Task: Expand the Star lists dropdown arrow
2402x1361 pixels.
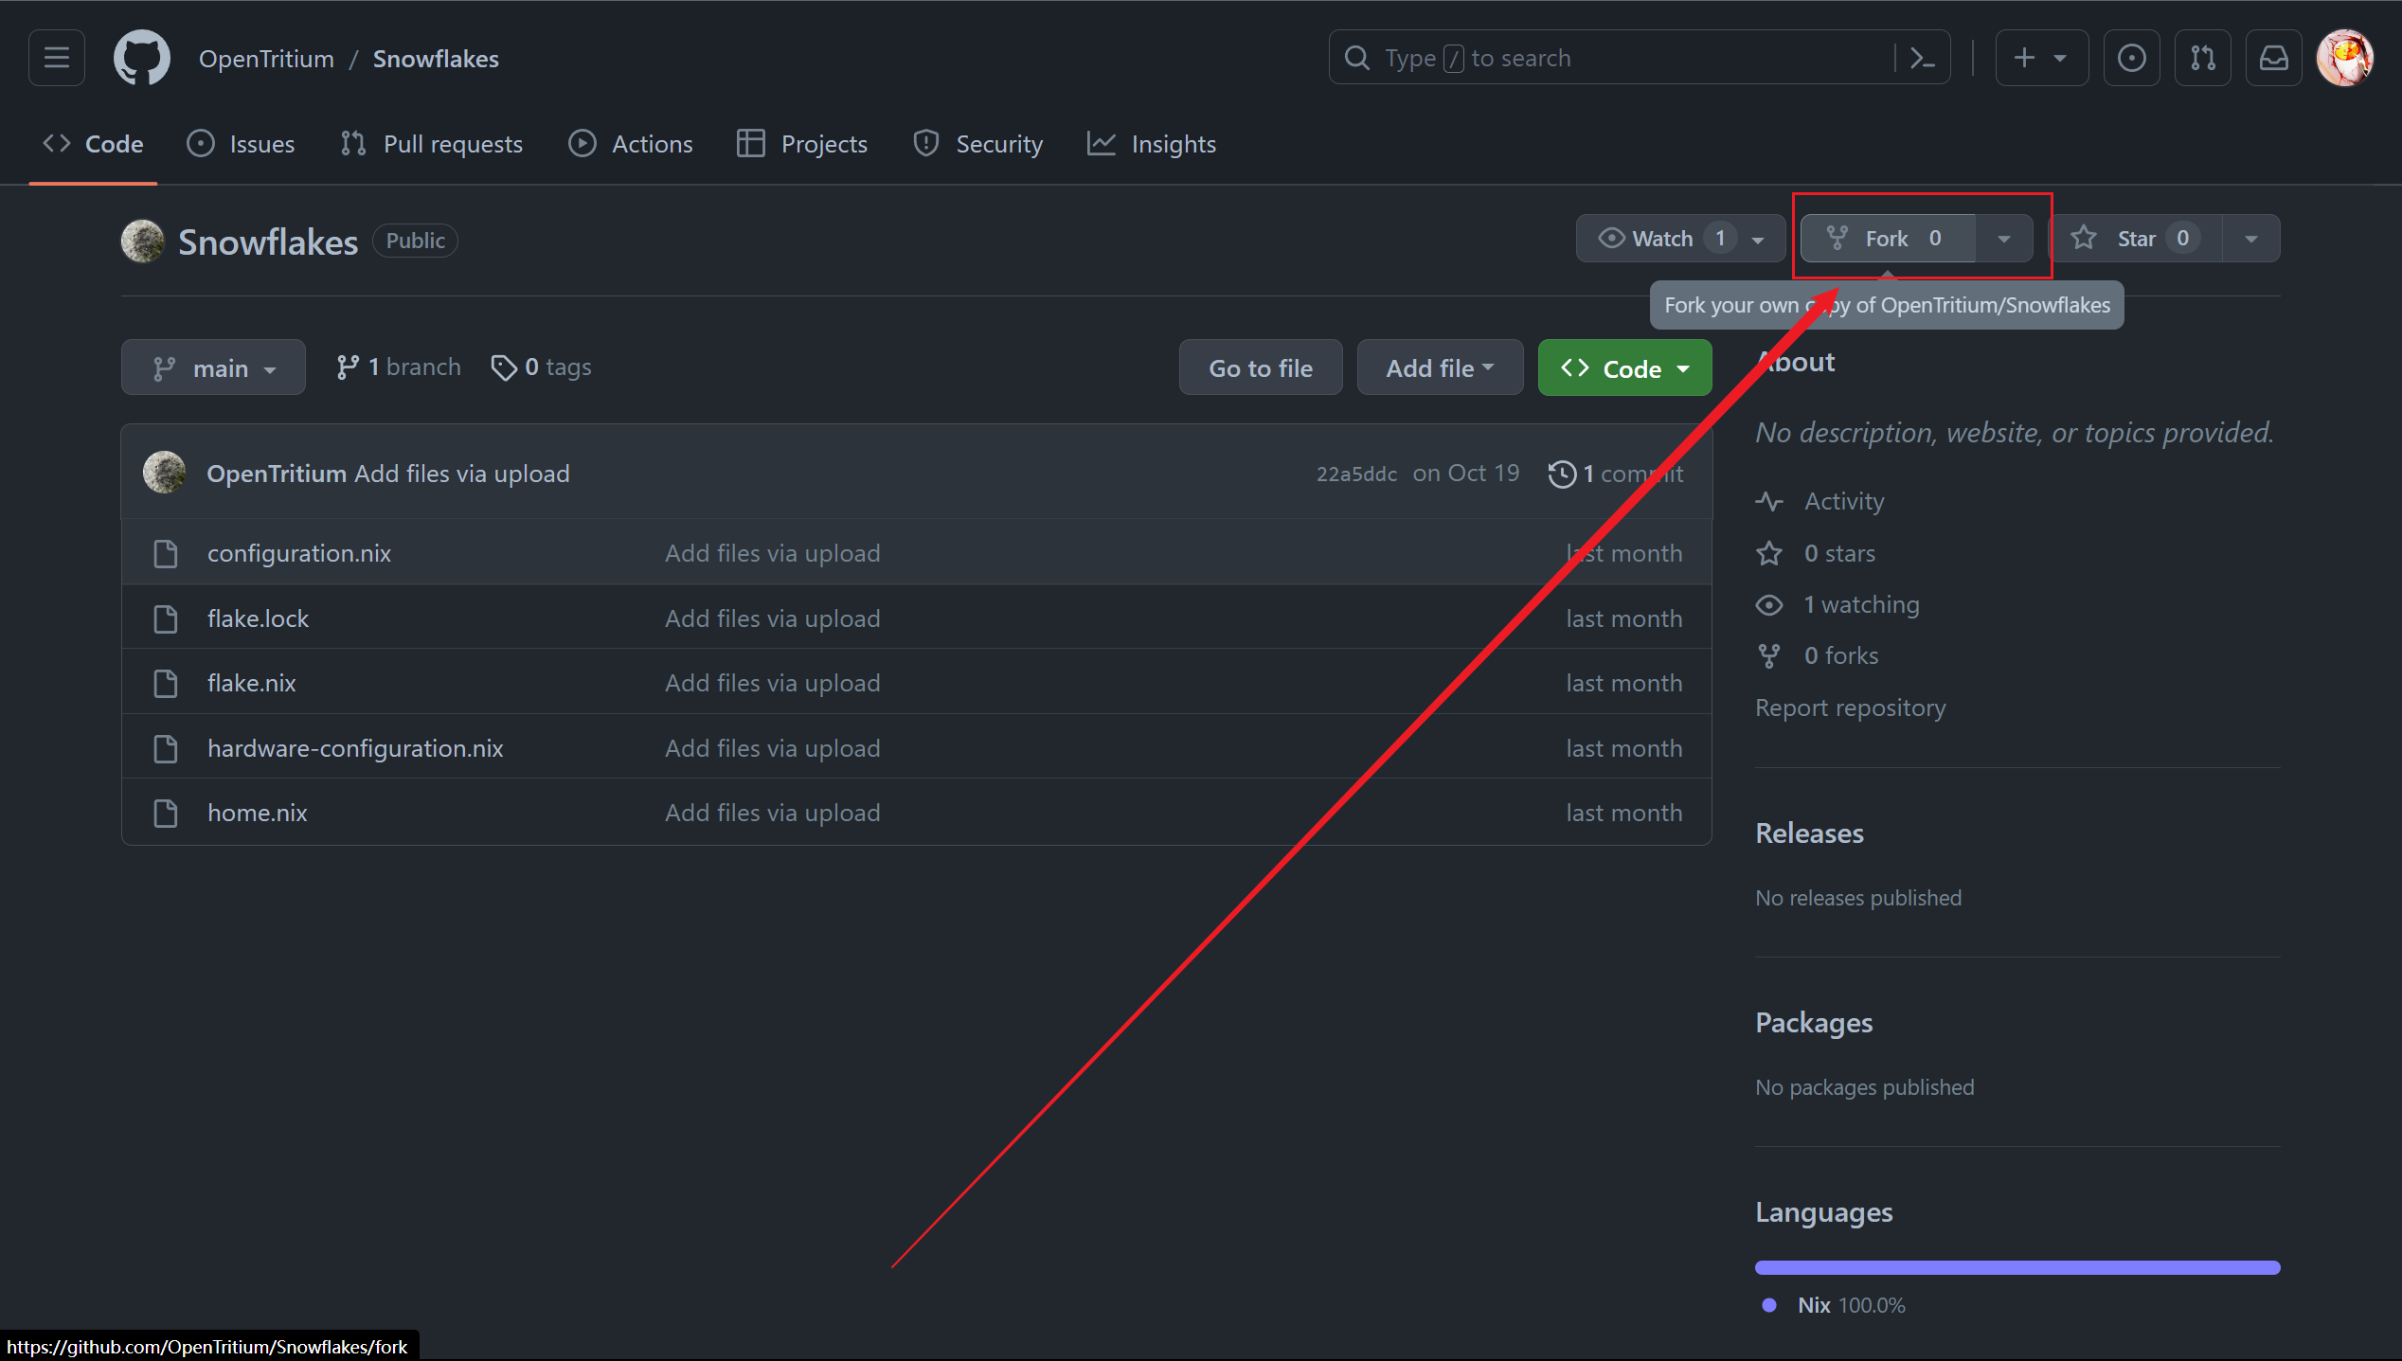Action: (x=2251, y=240)
